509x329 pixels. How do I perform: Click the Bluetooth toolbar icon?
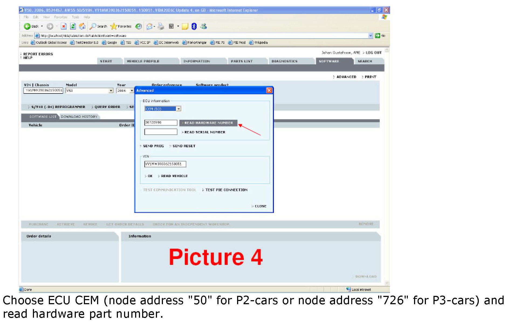194,26
